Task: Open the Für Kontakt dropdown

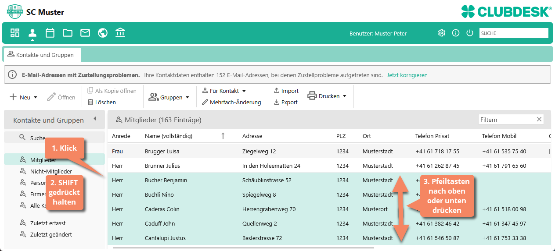Action: tap(224, 91)
